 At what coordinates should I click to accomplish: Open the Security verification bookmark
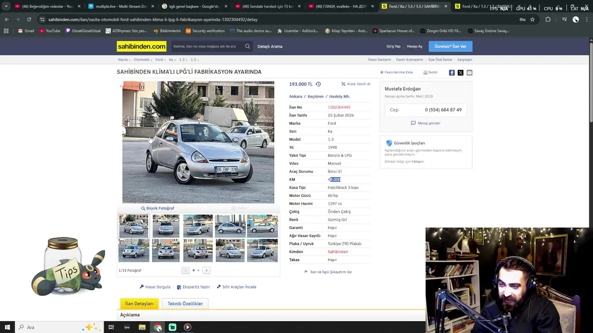coord(205,31)
